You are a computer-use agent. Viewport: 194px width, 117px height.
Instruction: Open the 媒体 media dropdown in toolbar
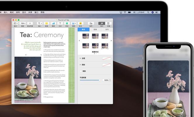74,23
